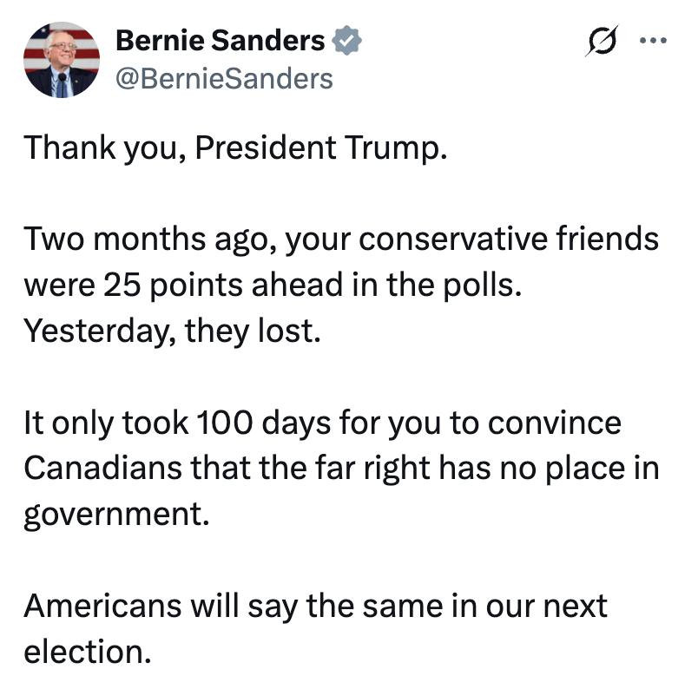Click the word 'Canadians' in the post

point(102,469)
